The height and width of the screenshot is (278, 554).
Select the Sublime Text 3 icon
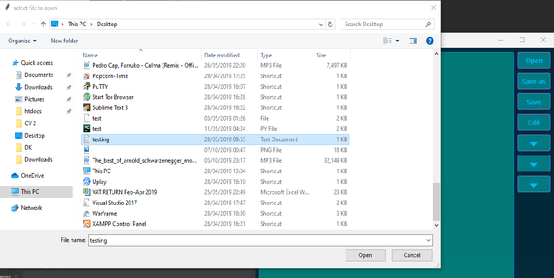point(87,108)
